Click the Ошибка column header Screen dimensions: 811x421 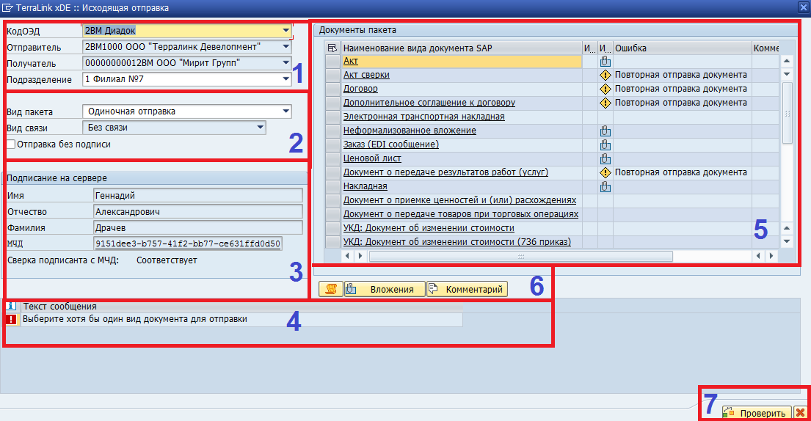(681, 48)
